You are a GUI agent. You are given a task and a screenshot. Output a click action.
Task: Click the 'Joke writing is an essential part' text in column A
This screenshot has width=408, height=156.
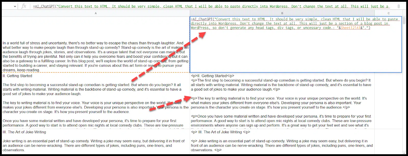click(94, 146)
